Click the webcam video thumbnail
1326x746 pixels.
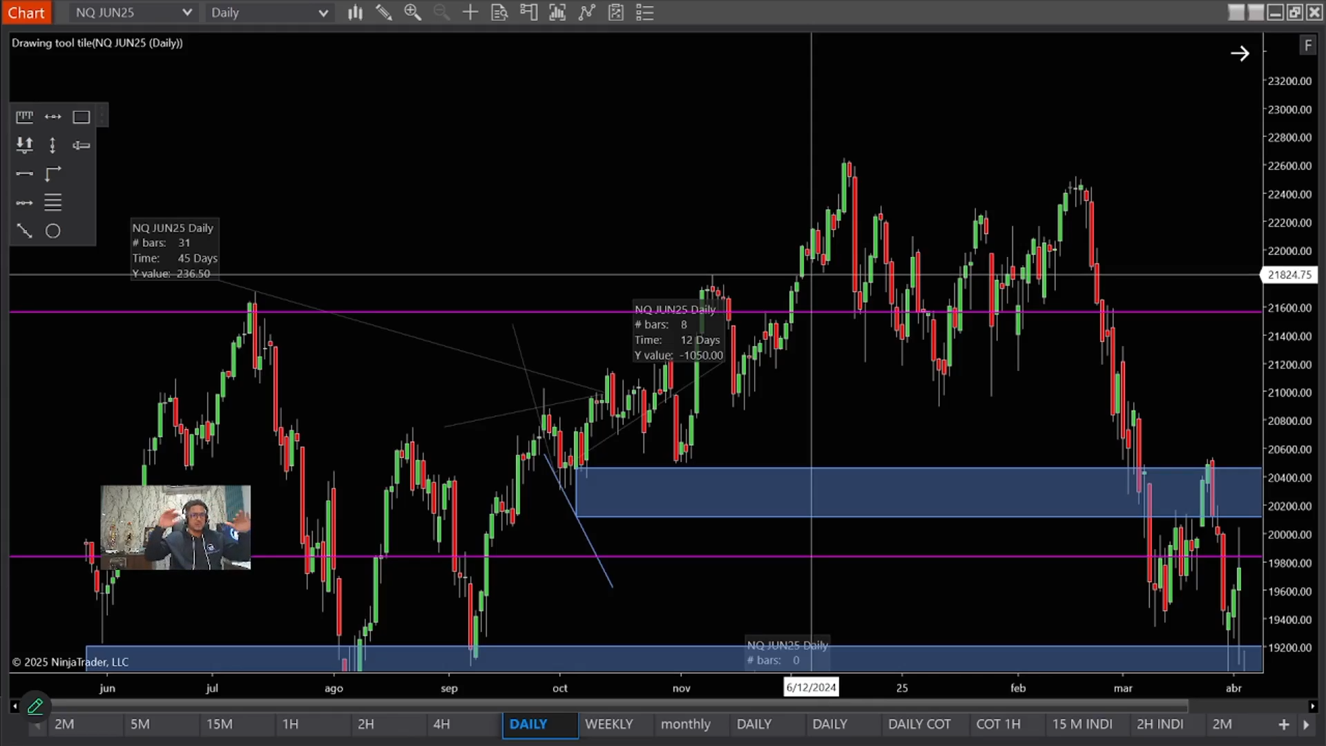pos(175,527)
